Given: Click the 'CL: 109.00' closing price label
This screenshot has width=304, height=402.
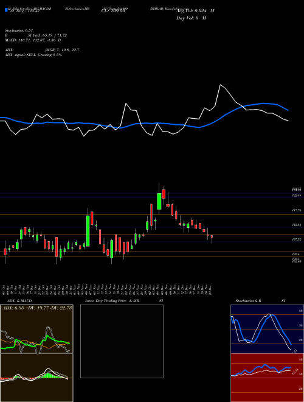Looking at the screenshot, I should point(113,11).
